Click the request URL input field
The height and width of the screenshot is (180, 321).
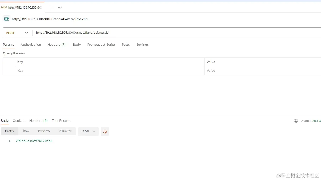pyautogui.click(x=177, y=33)
